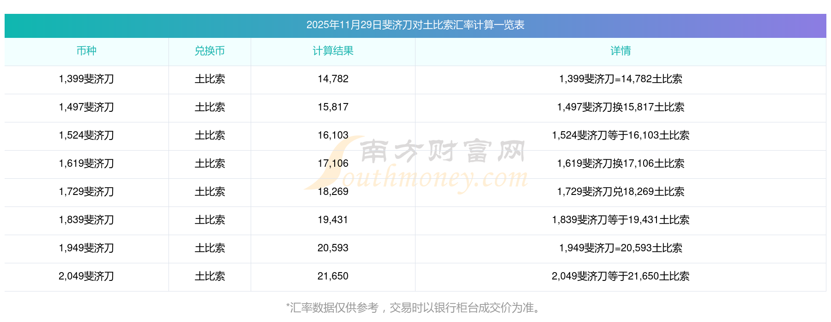Click the table title banner for 2025年11月29日
Image resolution: width=831 pixels, height=322 pixels.
415,25
